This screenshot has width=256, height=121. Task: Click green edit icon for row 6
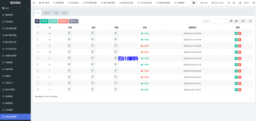[x=236, y=77]
